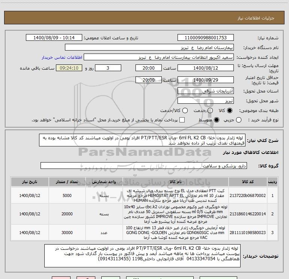289x279 pixels.
Task: Click quantity cell 30000
Action: pyautogui.click(x=67, y=233)
